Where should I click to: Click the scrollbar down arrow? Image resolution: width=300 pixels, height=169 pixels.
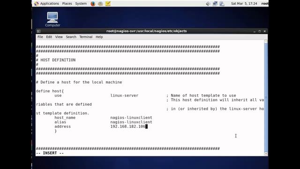pyautogui.click(x=266, y=154)
